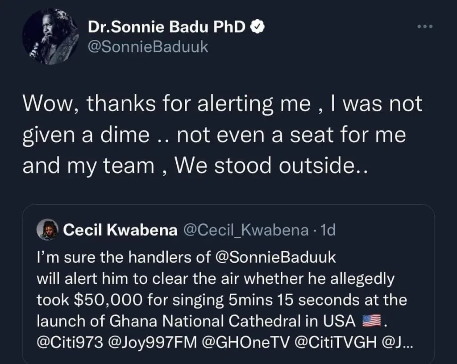Open the @CitiTVGH mention
Viewport: 457px width, 364px height.
[x=336, y=342]
